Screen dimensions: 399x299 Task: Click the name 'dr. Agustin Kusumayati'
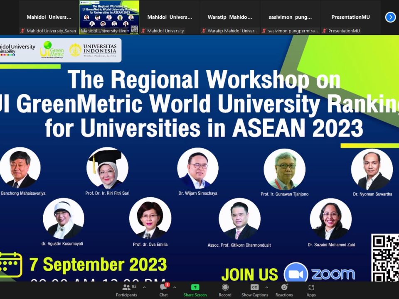click(62, 244)
